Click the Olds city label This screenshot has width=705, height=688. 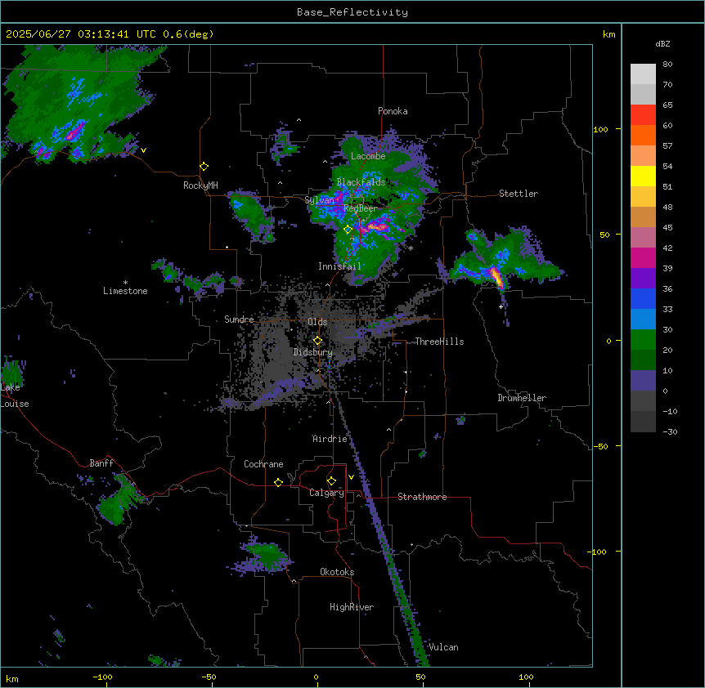pos(317,322)
